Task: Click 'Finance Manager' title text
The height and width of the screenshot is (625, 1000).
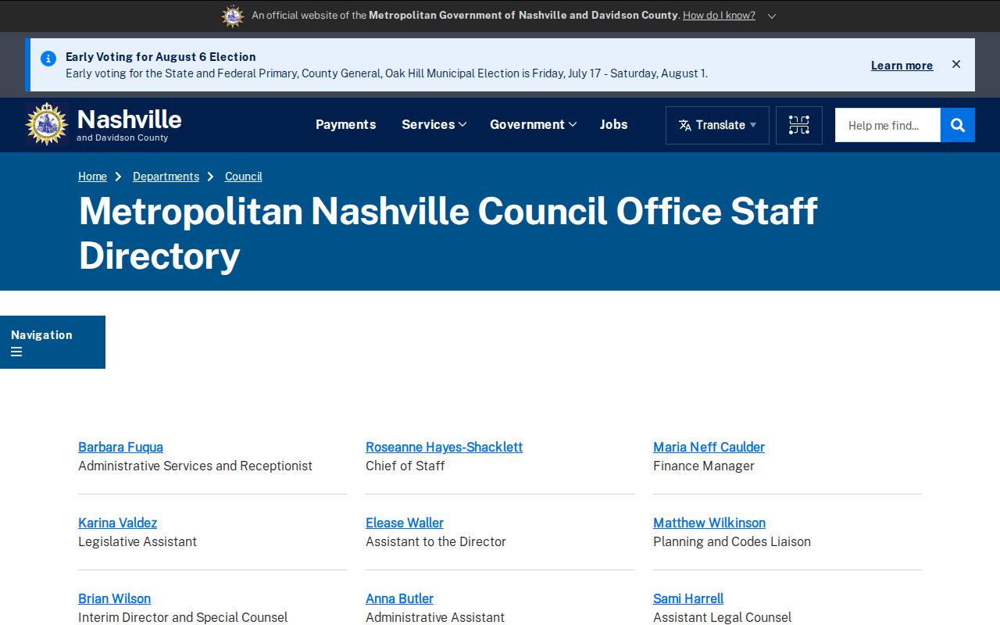Action: [703, 466]
